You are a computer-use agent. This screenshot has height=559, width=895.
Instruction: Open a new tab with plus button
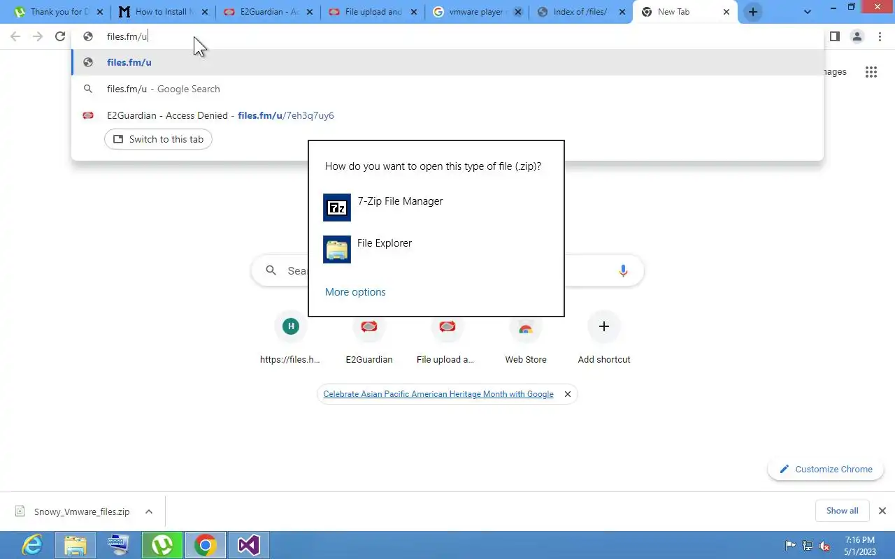(752, 12)
